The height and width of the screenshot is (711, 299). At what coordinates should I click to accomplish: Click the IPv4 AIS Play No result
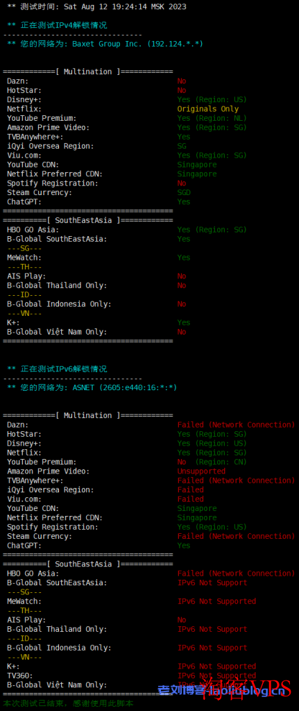point(182,276)
